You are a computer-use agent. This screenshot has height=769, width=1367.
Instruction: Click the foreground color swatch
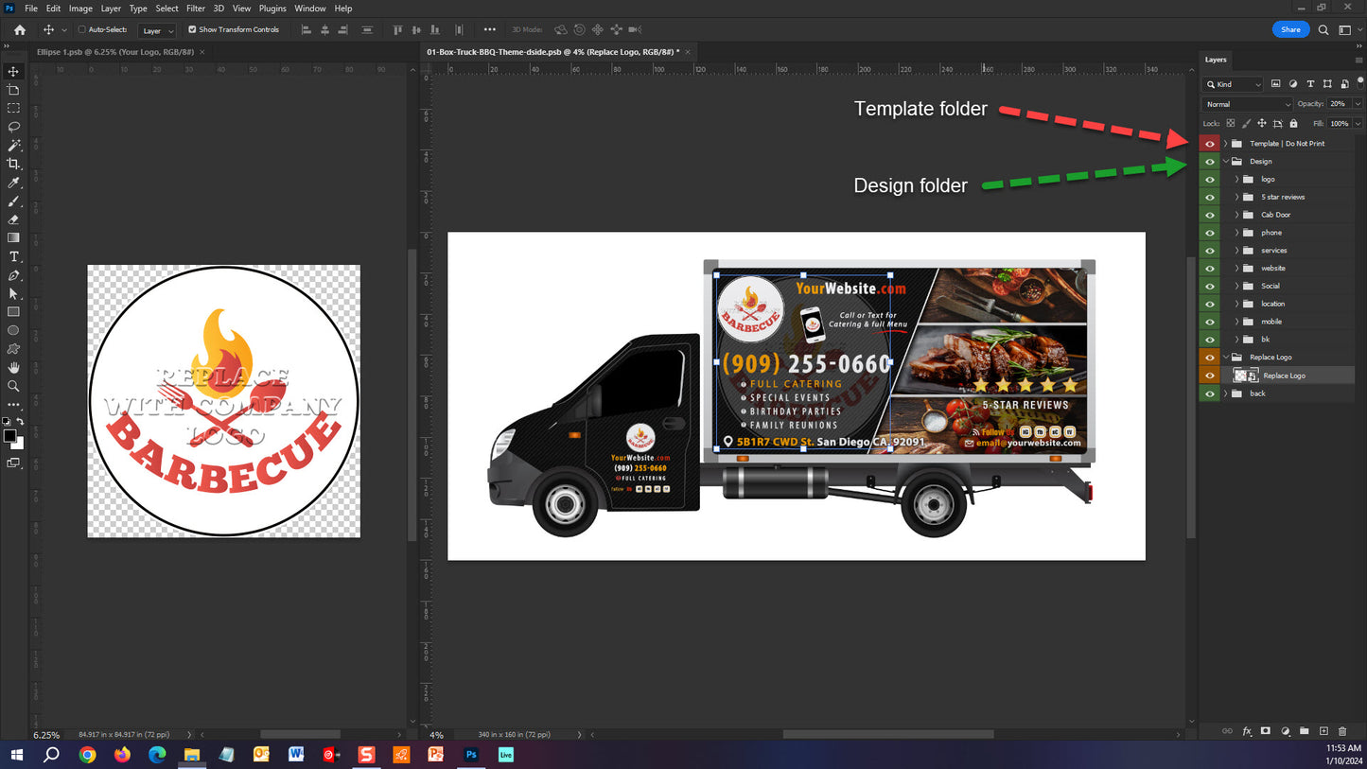(9, 436)
